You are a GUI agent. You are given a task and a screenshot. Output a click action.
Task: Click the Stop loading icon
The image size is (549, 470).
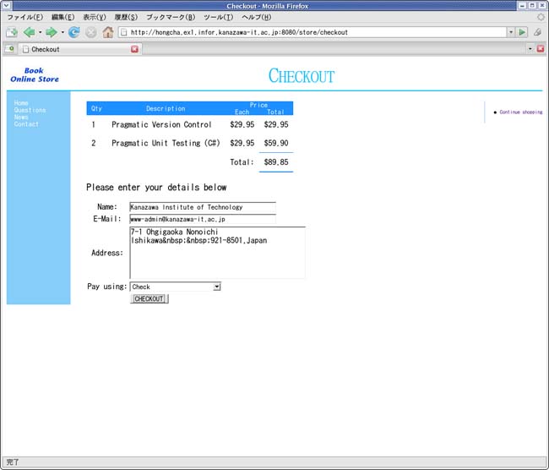pos(91,32)
